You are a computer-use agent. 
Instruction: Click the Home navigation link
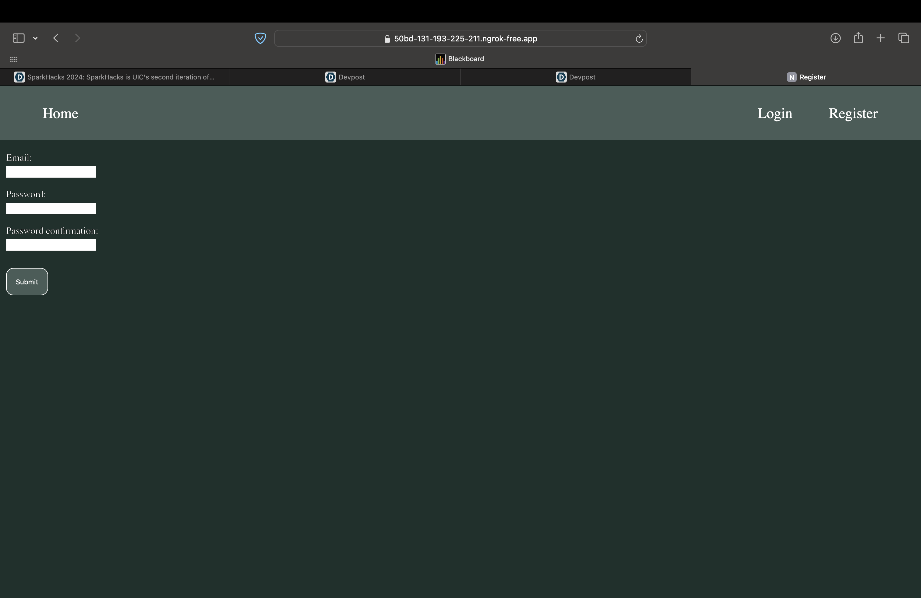point(60,113)
